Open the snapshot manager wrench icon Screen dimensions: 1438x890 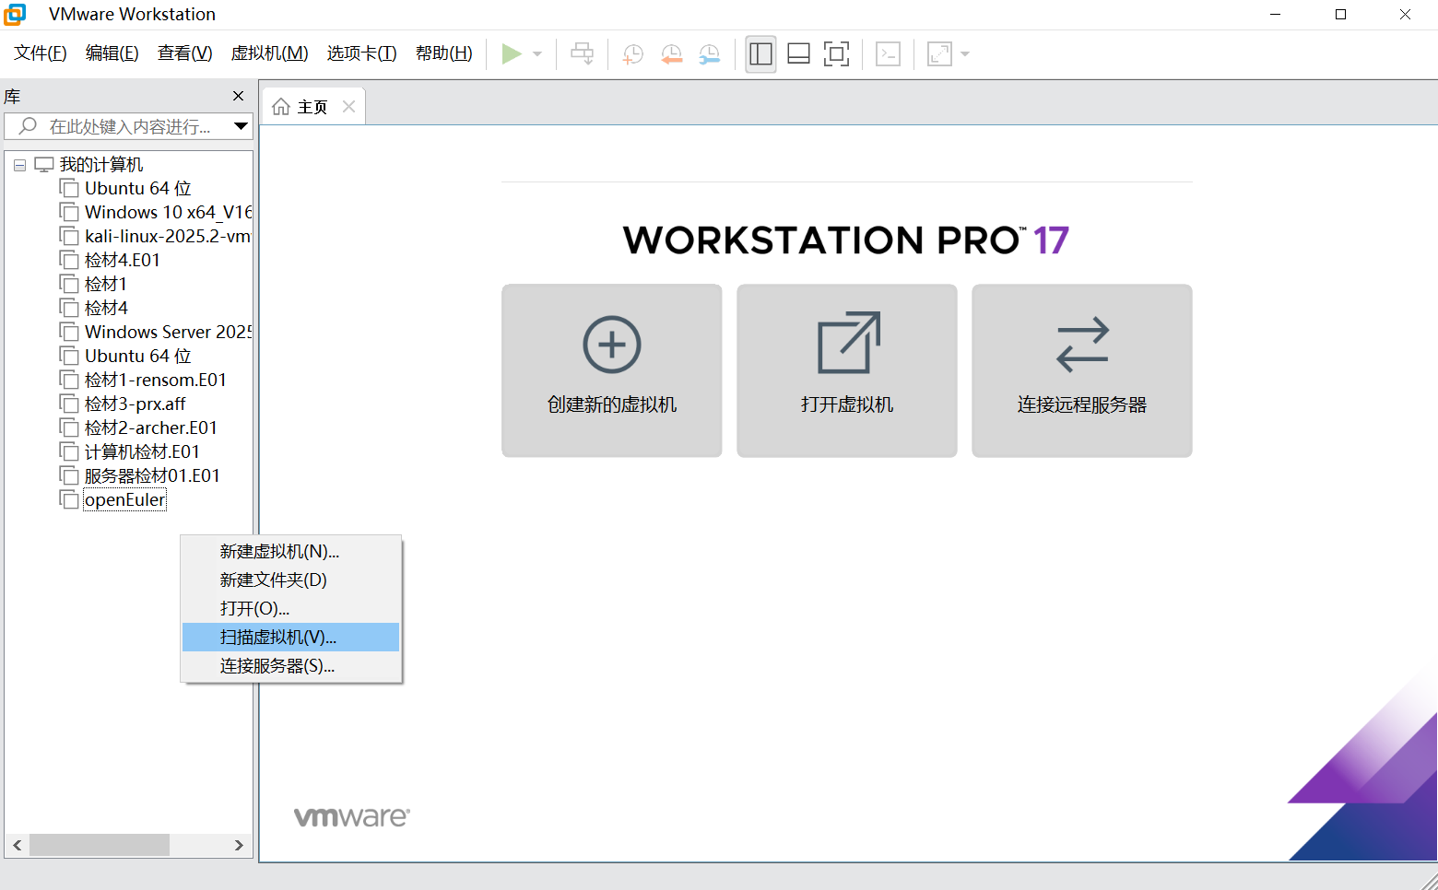[709, 54]
